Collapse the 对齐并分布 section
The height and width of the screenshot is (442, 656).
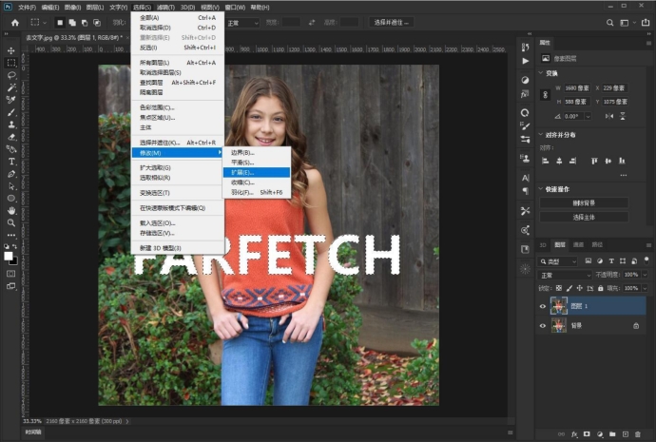541,135
